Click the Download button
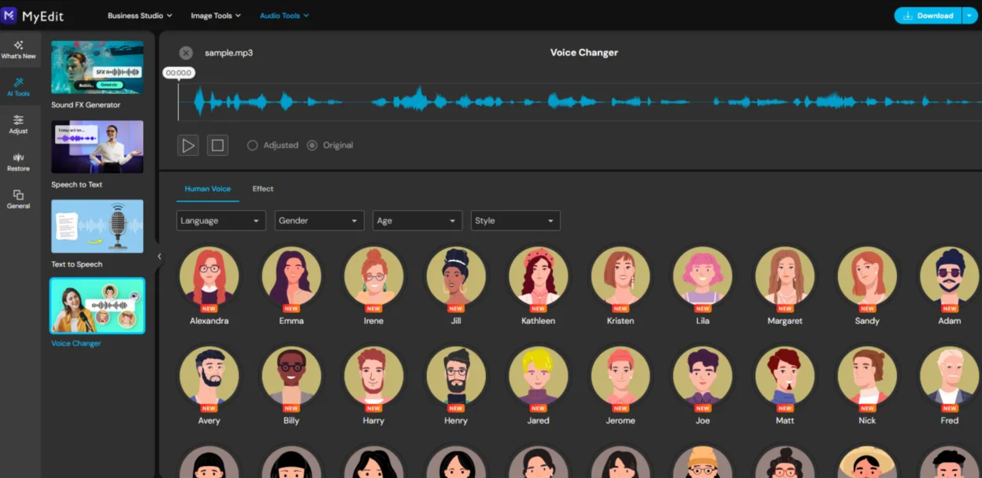 click(x=928, y=16)
